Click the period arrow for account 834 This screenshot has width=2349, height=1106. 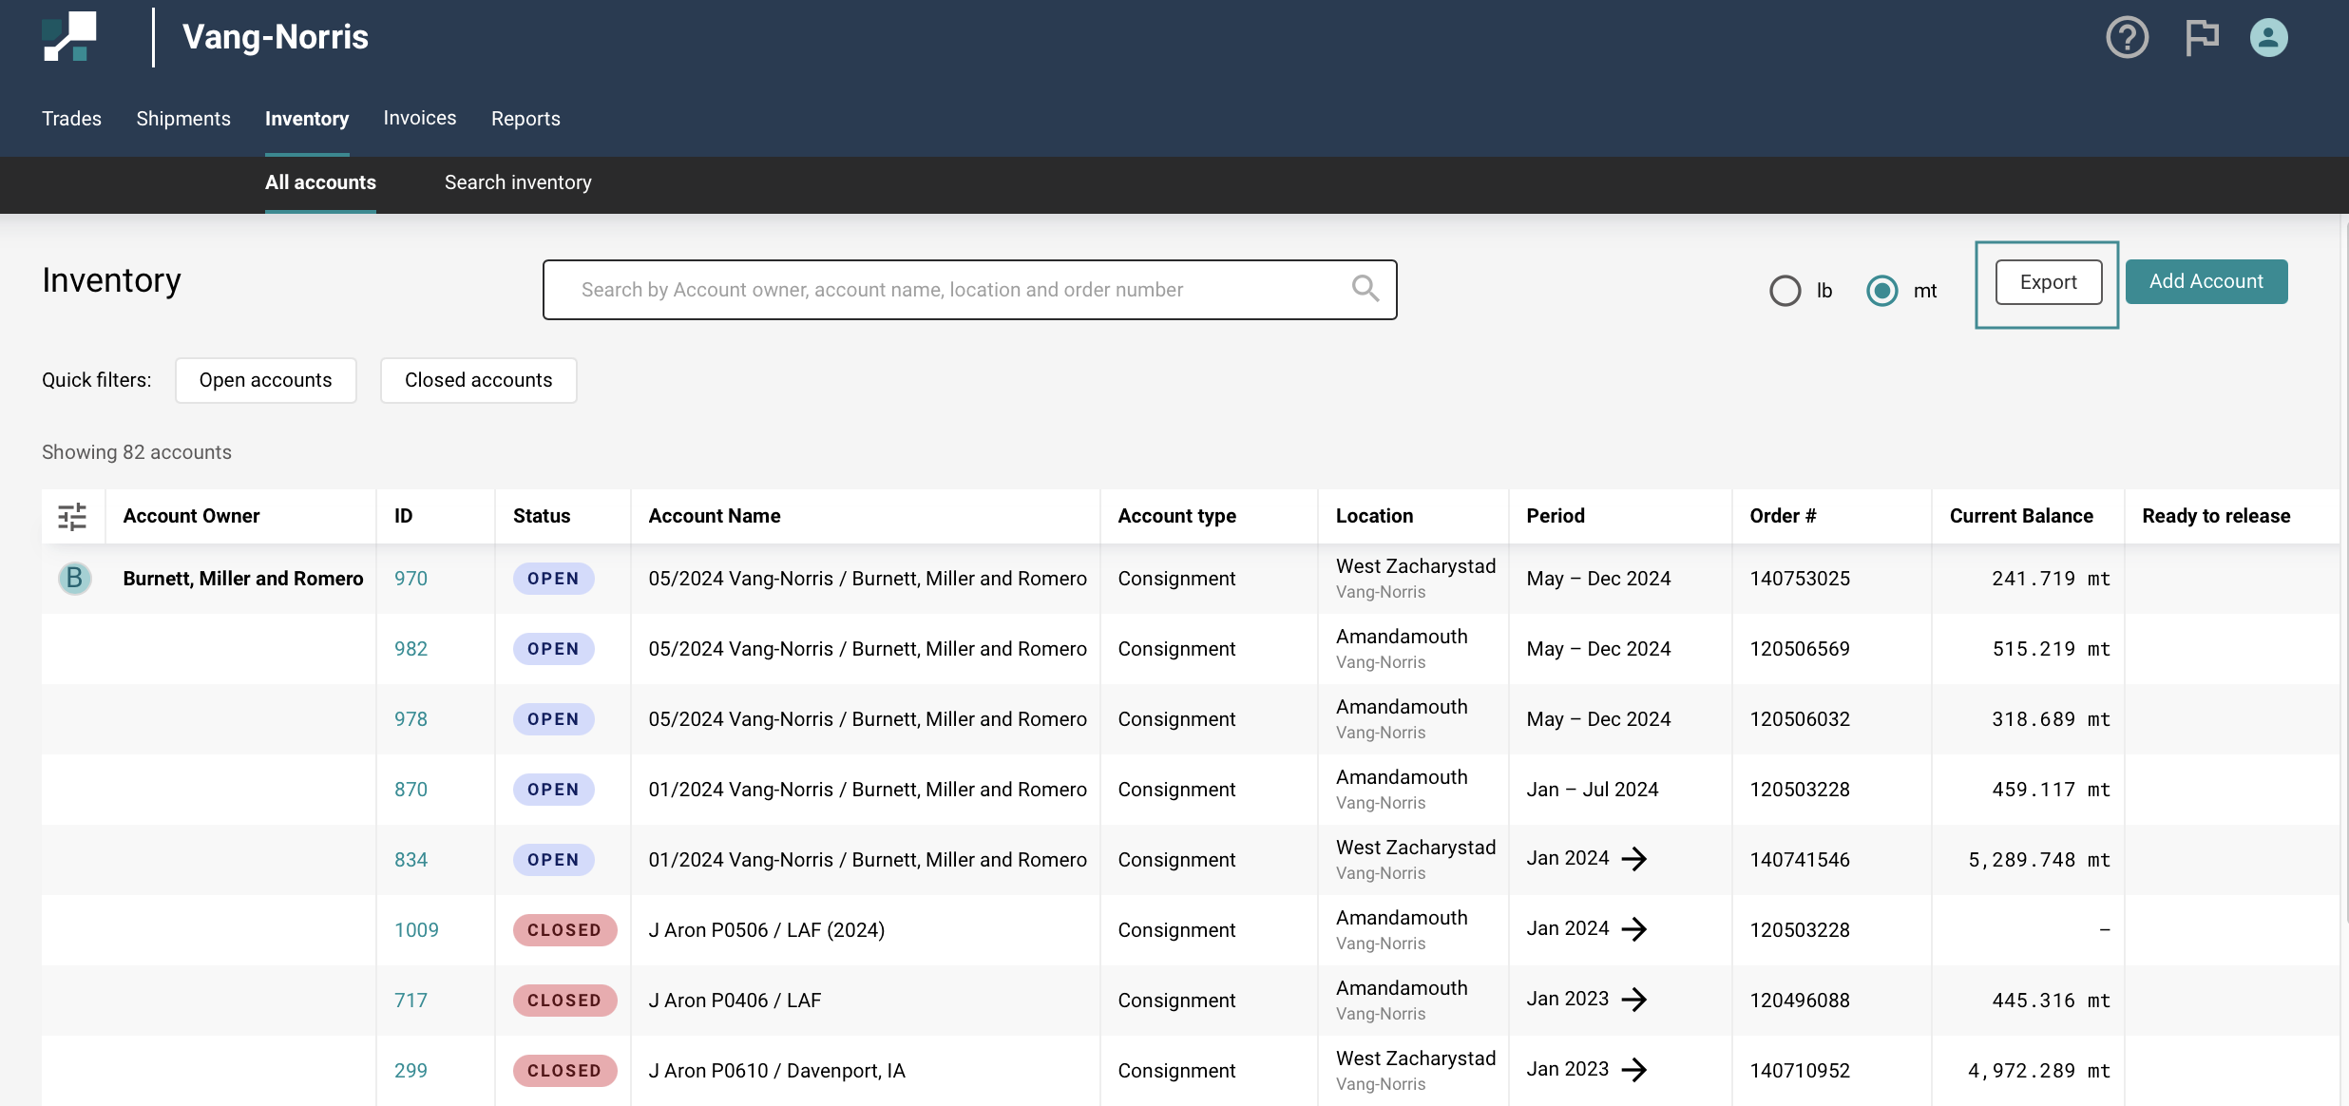1634,859
